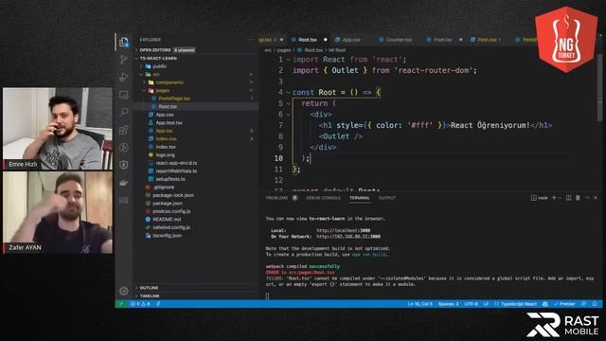This screenshot has width=606, height=341.
Task: Switch to the App.css editor tab
Action: coord(351,40)
